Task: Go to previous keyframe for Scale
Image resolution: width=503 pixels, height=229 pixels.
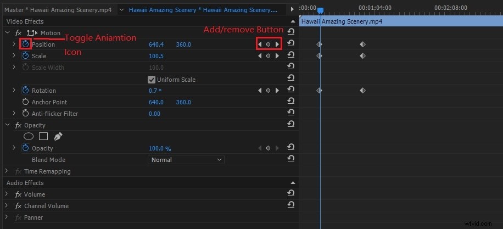Action: click(x=260, y=56)
